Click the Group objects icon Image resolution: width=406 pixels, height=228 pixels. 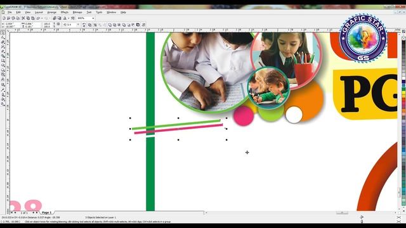pos(95,25)
